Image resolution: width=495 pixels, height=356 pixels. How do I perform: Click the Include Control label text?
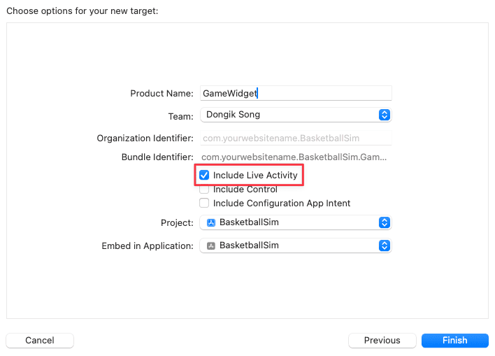point(245,190)
